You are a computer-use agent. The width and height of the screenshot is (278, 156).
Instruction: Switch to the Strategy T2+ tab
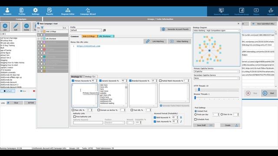click(90, 77)
